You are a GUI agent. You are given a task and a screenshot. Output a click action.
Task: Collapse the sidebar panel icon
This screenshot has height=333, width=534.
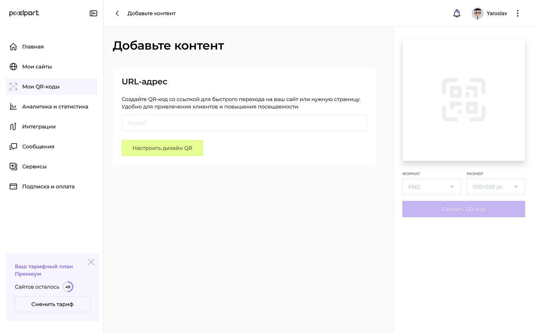click(x=93, y=13)
